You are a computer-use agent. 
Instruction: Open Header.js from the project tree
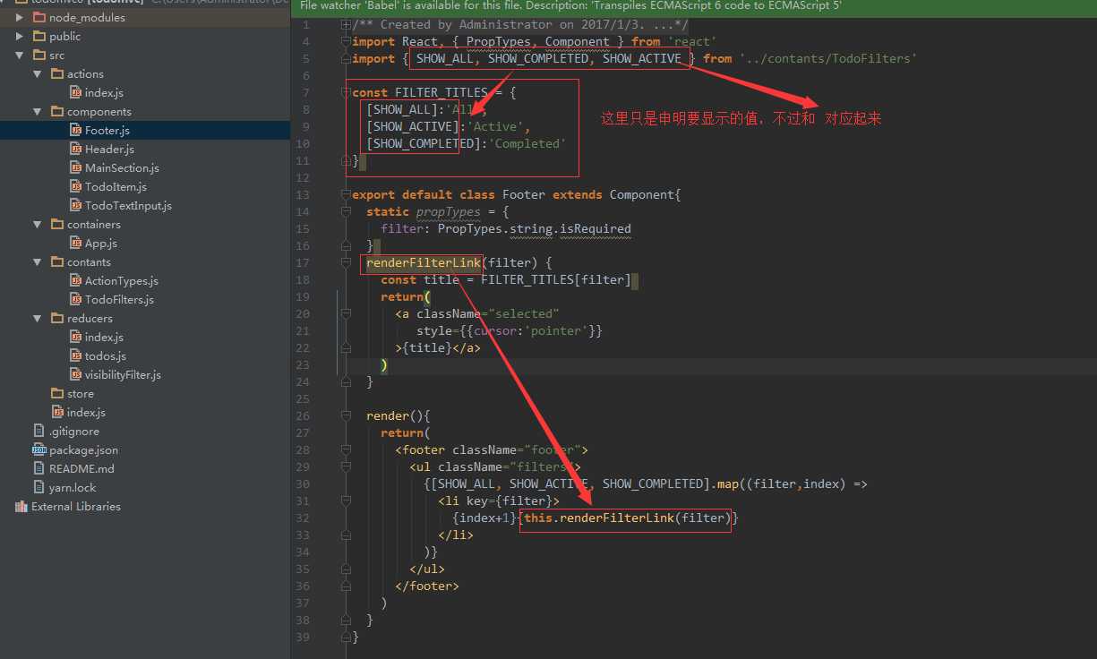pyautogui.click(x=109, y=149)
